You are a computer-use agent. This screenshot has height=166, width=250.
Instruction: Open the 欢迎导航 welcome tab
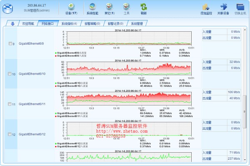tap(28, 24)
